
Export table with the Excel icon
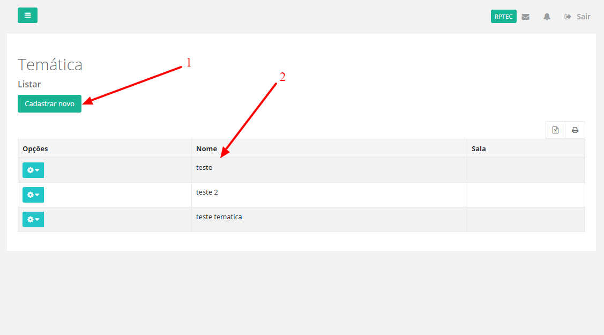point(555,130)
